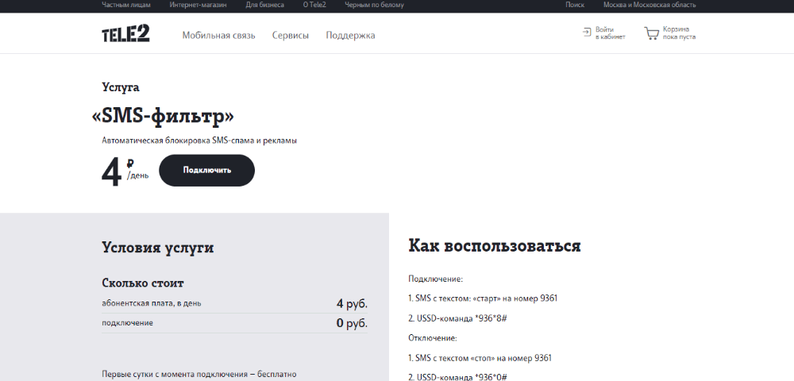Screen dimensions: 794x381
Task: Click the shopping cart icon
Action: [652, 33]
